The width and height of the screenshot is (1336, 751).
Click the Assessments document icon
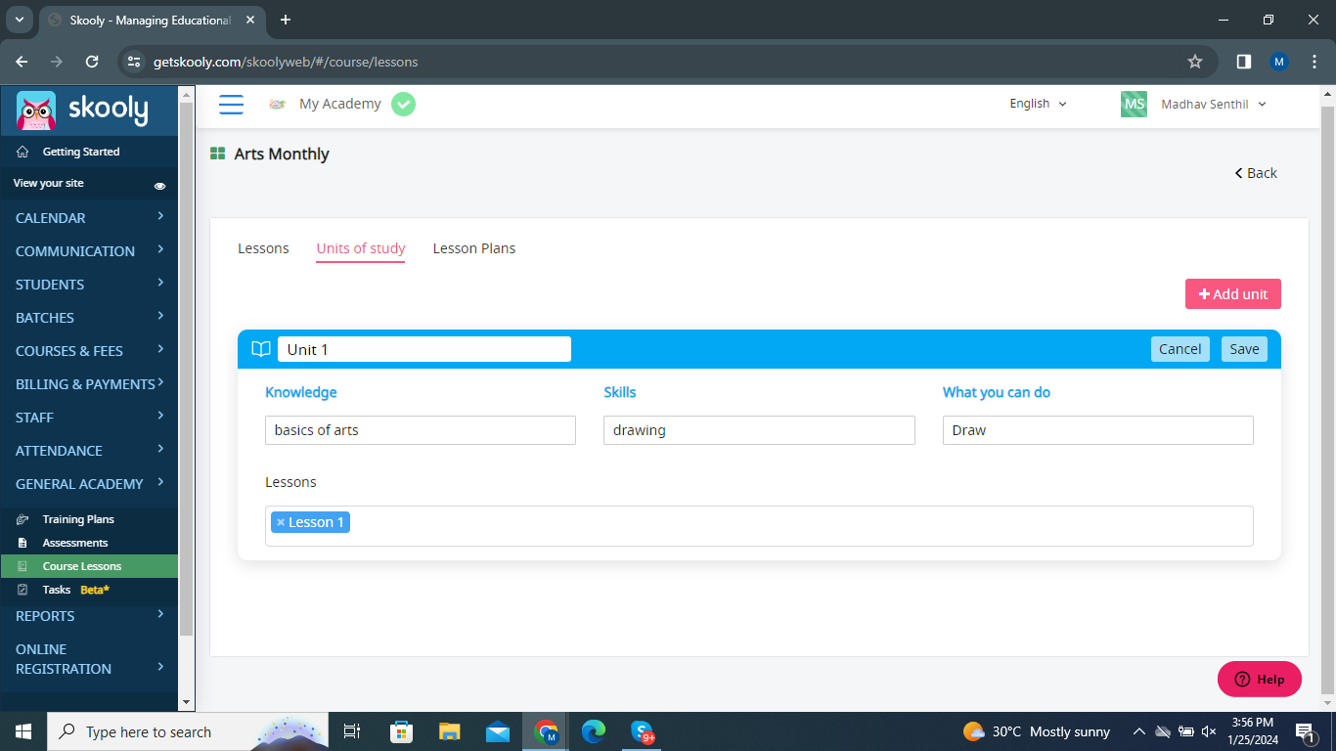pos(22,543)
